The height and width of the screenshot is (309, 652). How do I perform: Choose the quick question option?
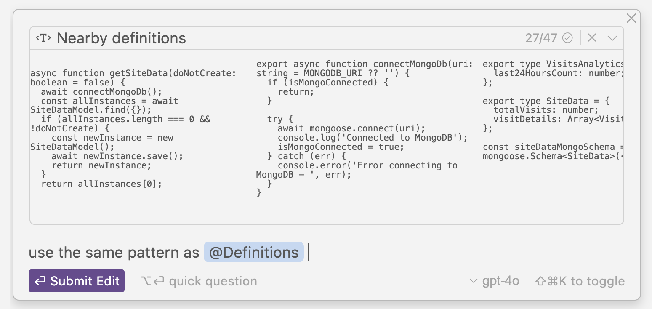coord(199,281)
